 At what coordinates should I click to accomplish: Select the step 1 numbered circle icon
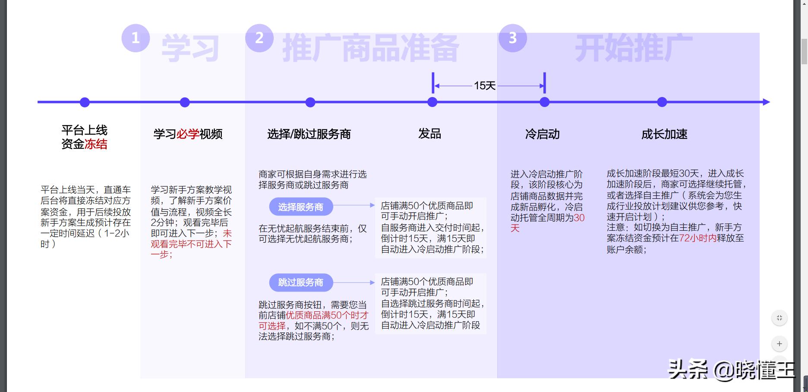click(136, 38)
